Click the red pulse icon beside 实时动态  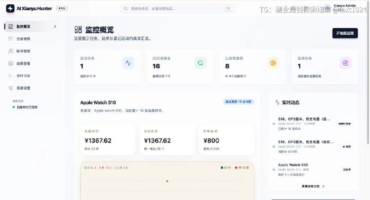click(x=277, y=102)
